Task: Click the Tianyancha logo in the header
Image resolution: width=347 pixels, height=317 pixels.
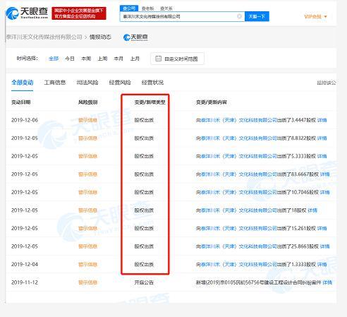Action: (x=27, y=13)
